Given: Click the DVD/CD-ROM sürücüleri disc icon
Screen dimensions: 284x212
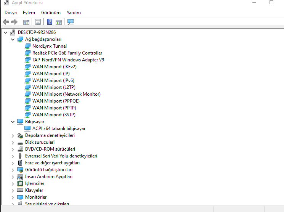Looking at the screenshot, I should [20, 149].
